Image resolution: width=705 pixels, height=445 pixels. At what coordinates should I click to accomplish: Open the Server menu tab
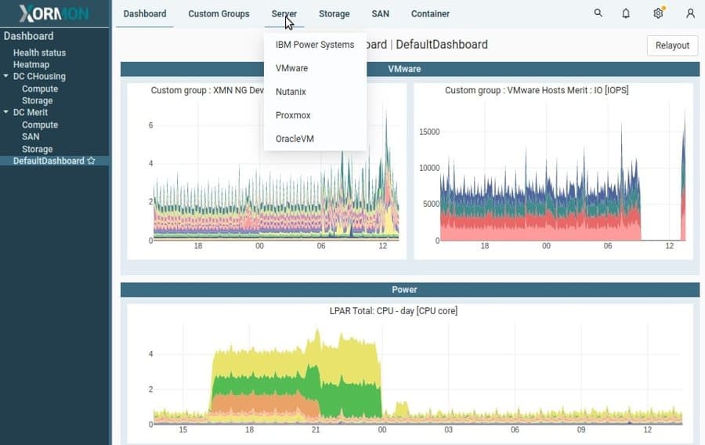tap(284, 14)
